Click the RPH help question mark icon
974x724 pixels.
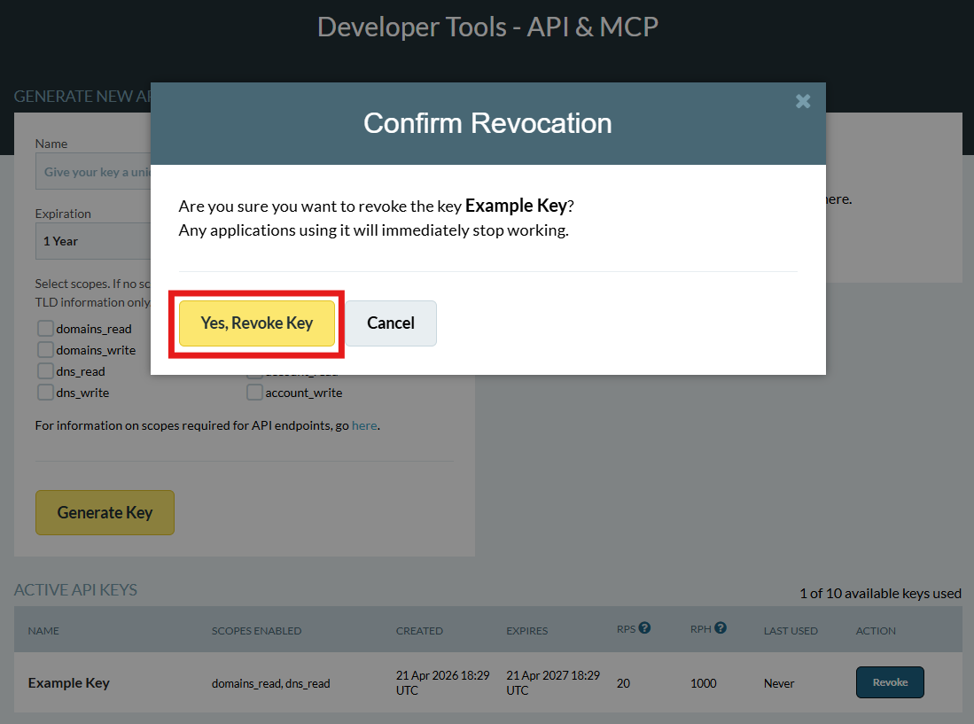click(720, 627)
